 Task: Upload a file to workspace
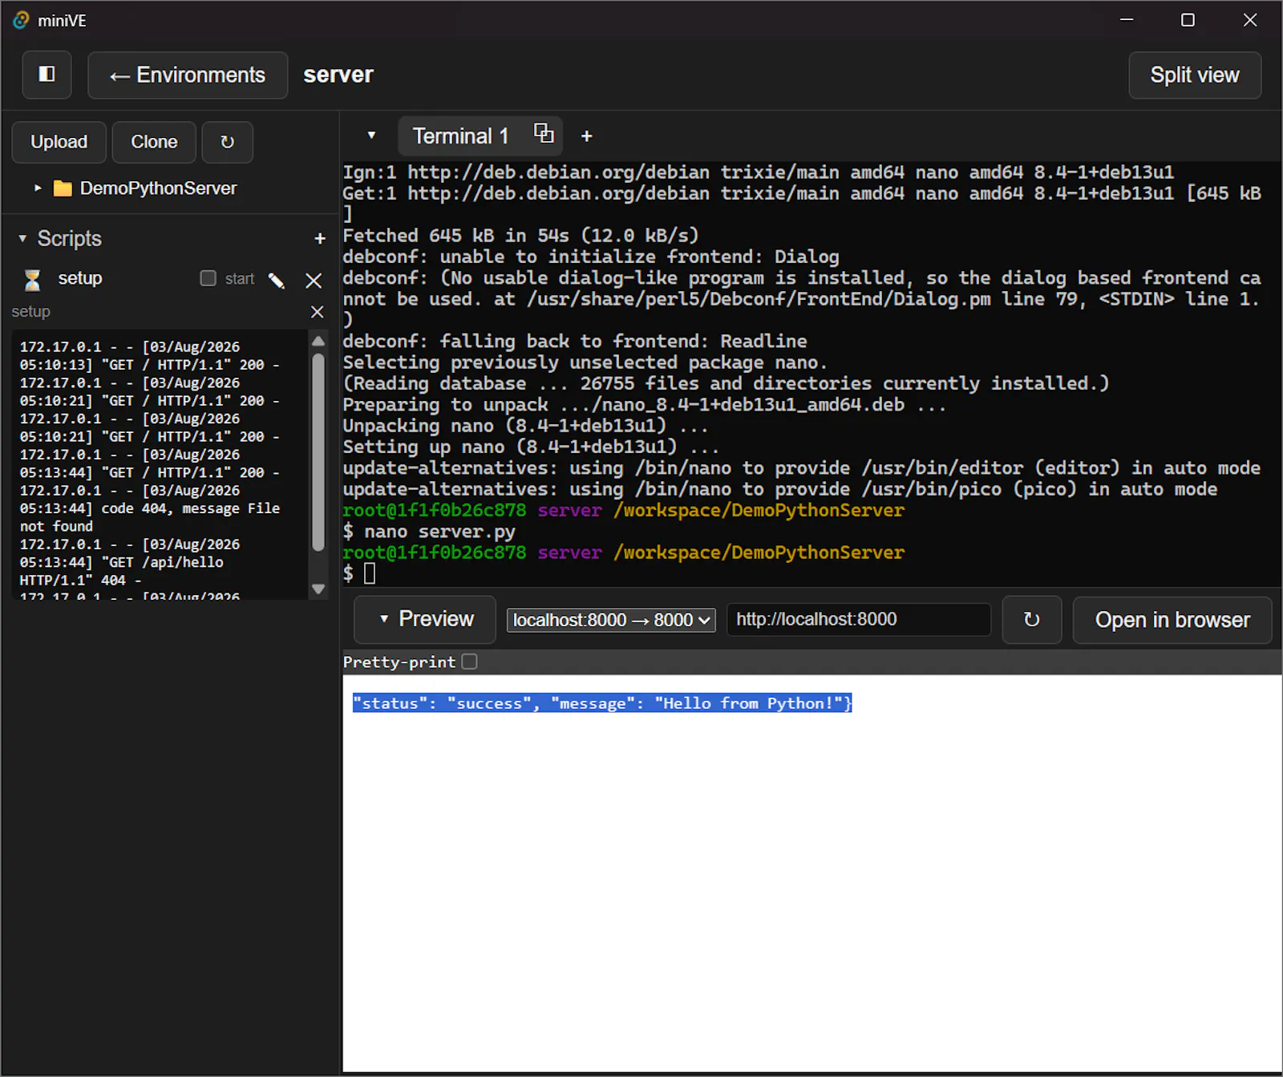[59, 142]
